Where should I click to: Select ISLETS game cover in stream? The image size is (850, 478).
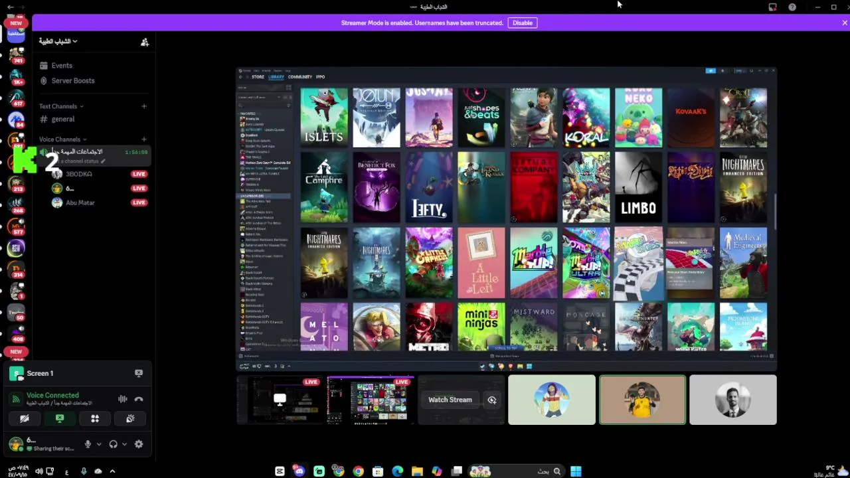(324, 118)
